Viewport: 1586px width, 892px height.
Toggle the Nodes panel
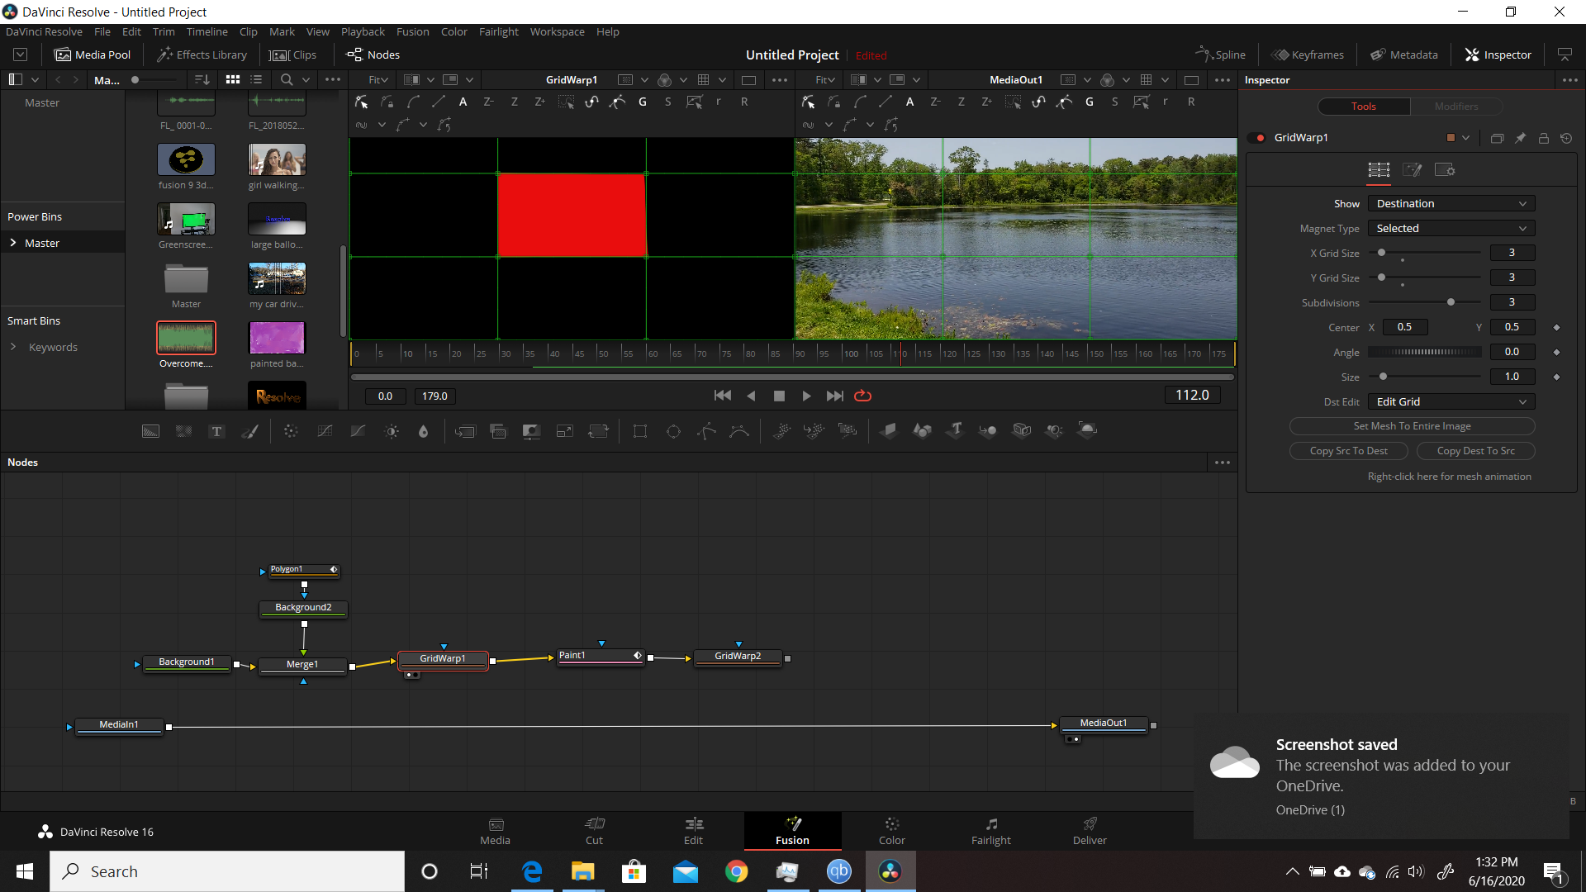373,55
